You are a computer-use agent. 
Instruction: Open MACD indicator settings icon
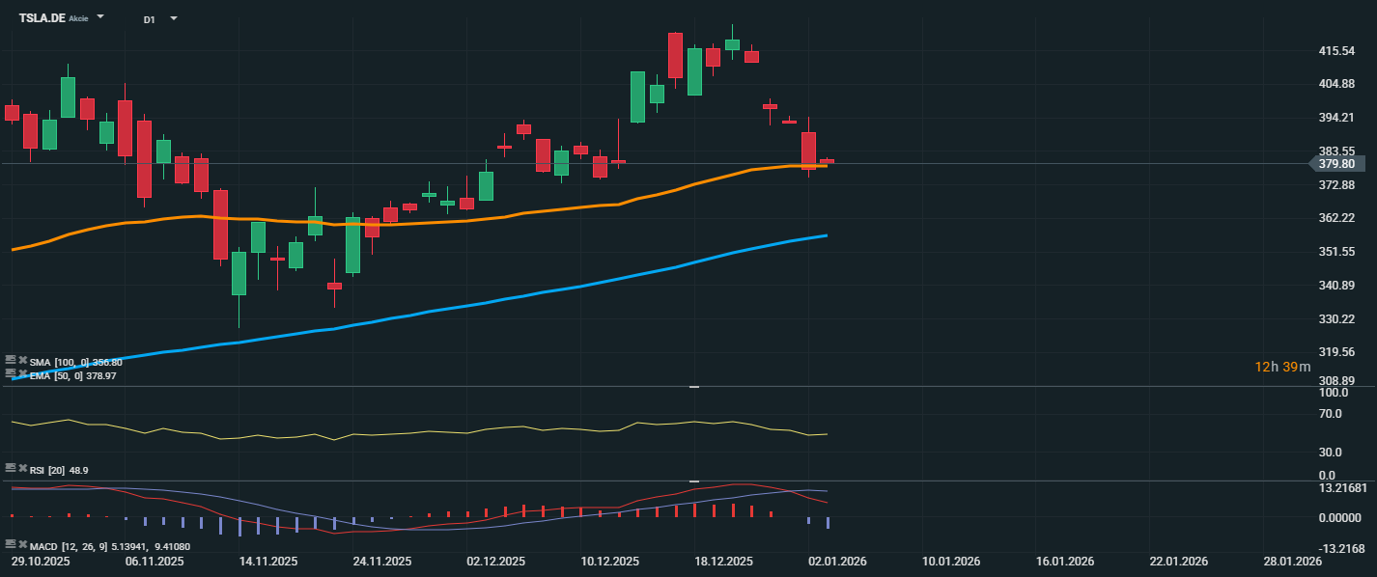(x=11, y=544)
